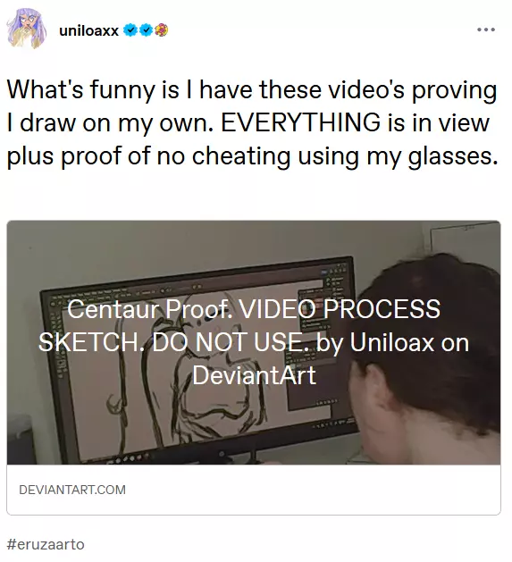Open uniloaxx's profile avatar
Viewport: 512px width, 562px height.
[x=27, y=29]
